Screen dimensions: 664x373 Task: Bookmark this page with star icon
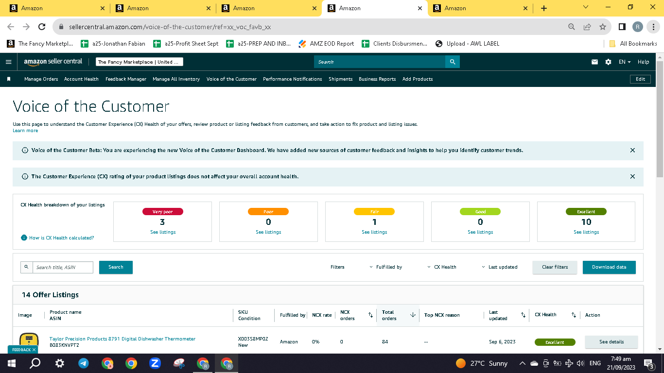click(x=603, y=27)
